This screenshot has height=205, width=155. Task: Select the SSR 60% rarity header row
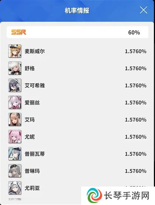pyautogui.click(x=77, y=32)
